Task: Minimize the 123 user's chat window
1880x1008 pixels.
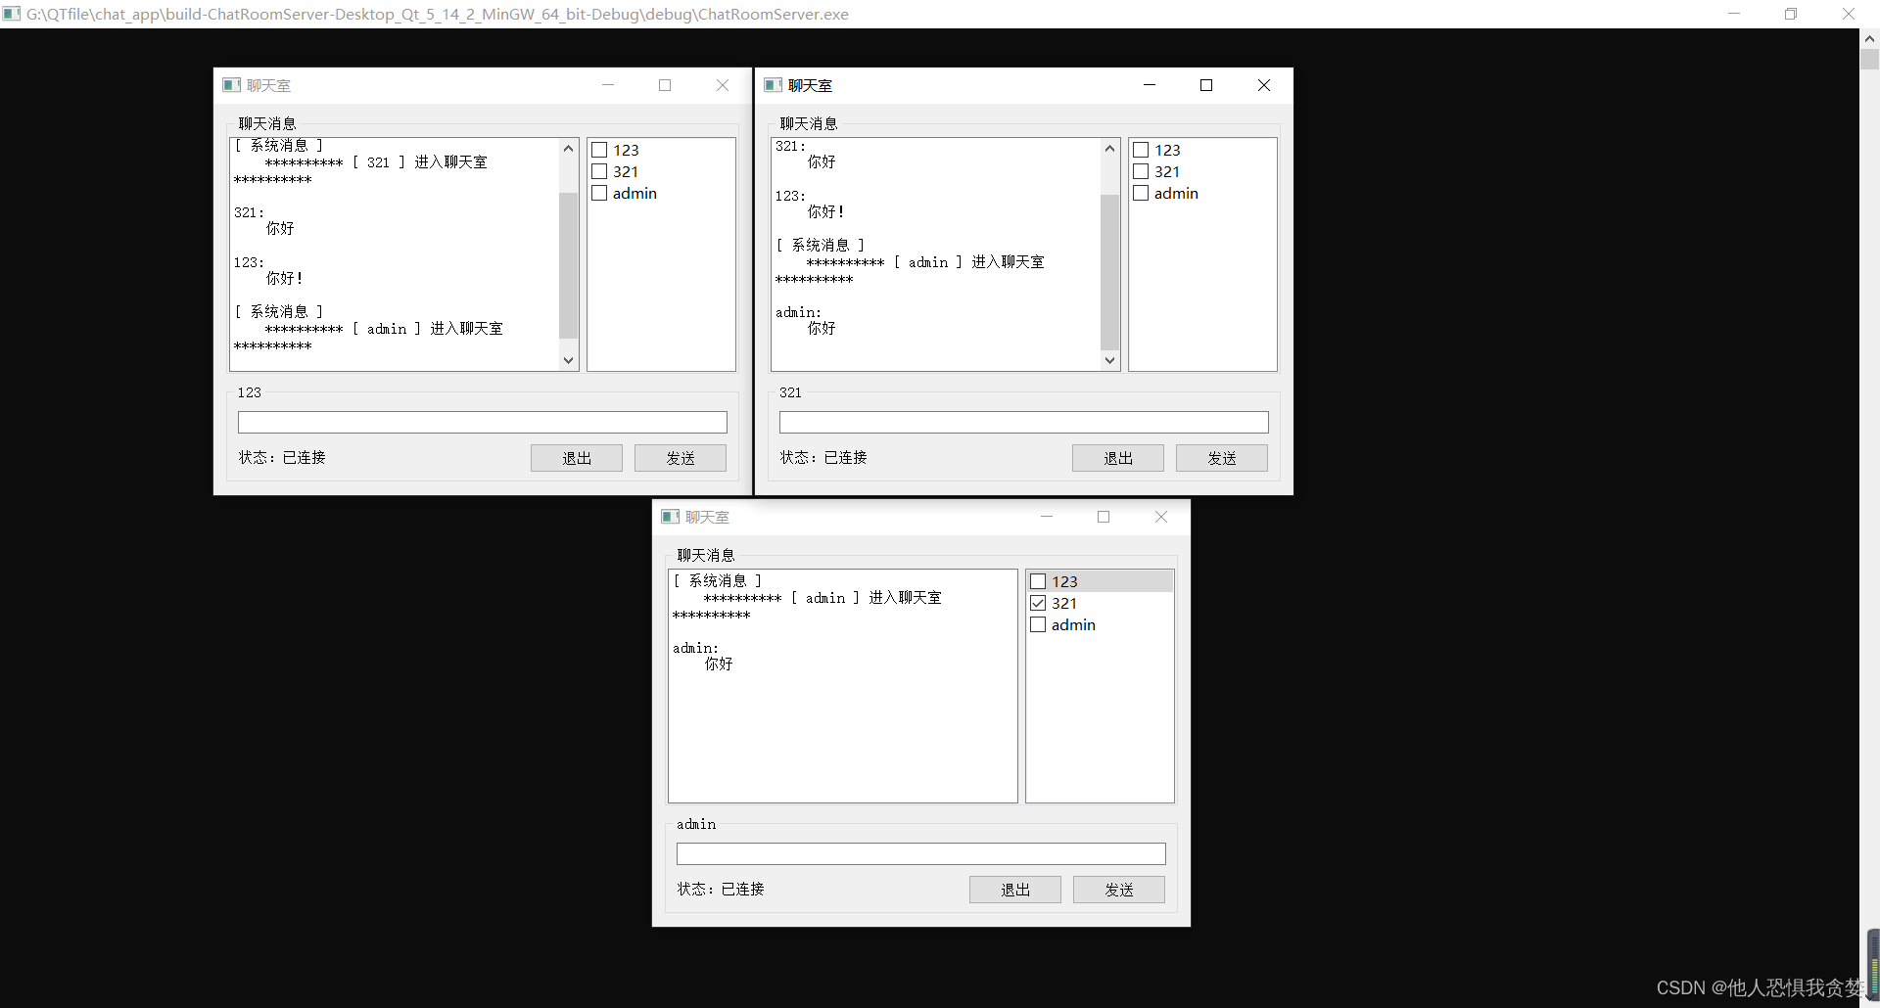Action: 608,85
